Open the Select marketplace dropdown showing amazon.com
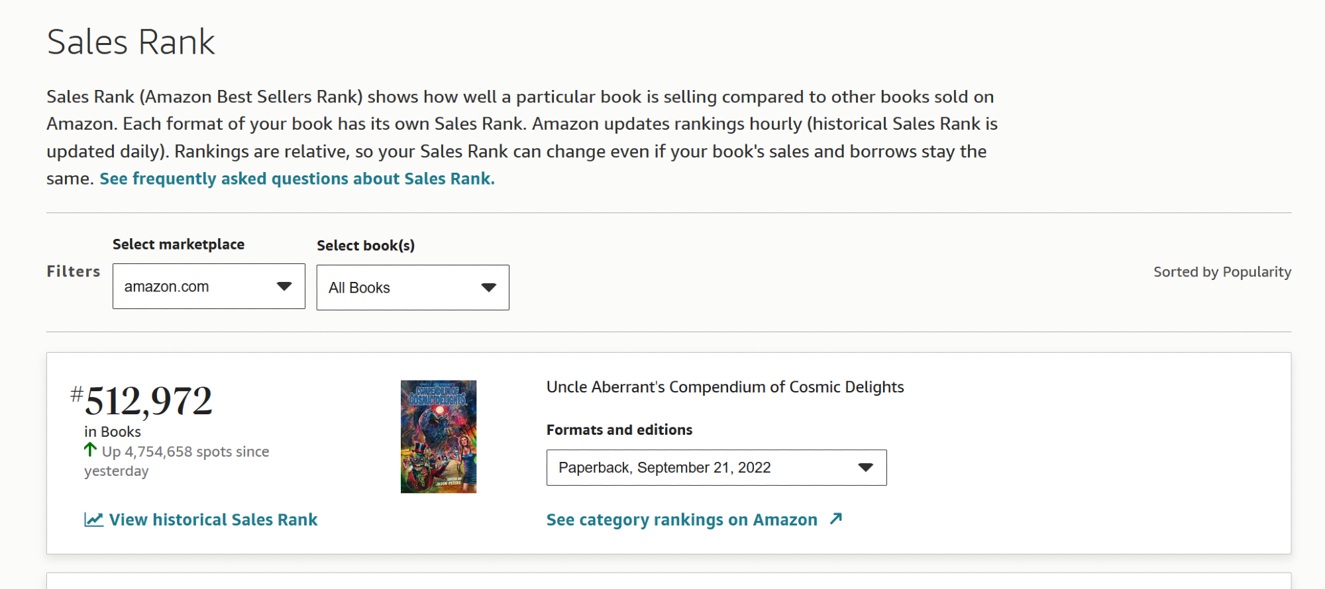The width and height of the screenshot is (1325, 589). [x=208, y=287]
